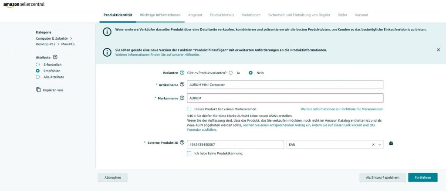Image resolution: width=446 pixels, height=191 pixels.
Task: Close the new version info banner
Action: coord(438,50)
